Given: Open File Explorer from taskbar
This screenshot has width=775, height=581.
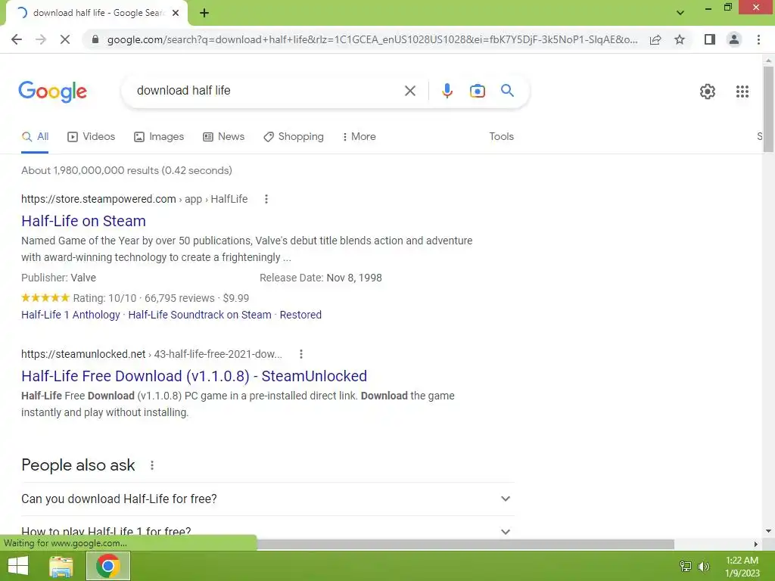Looking at the screenshot, I should click(61, 566).
